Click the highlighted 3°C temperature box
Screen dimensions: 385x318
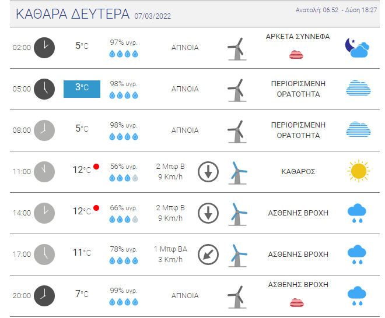[x=82, y=89]
